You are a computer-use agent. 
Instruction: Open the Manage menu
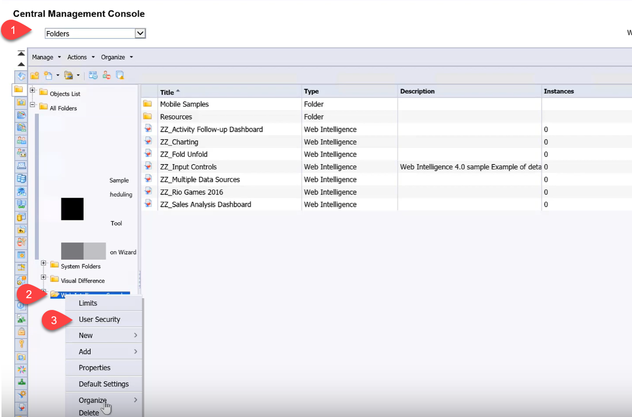click(x=43, y=57)
